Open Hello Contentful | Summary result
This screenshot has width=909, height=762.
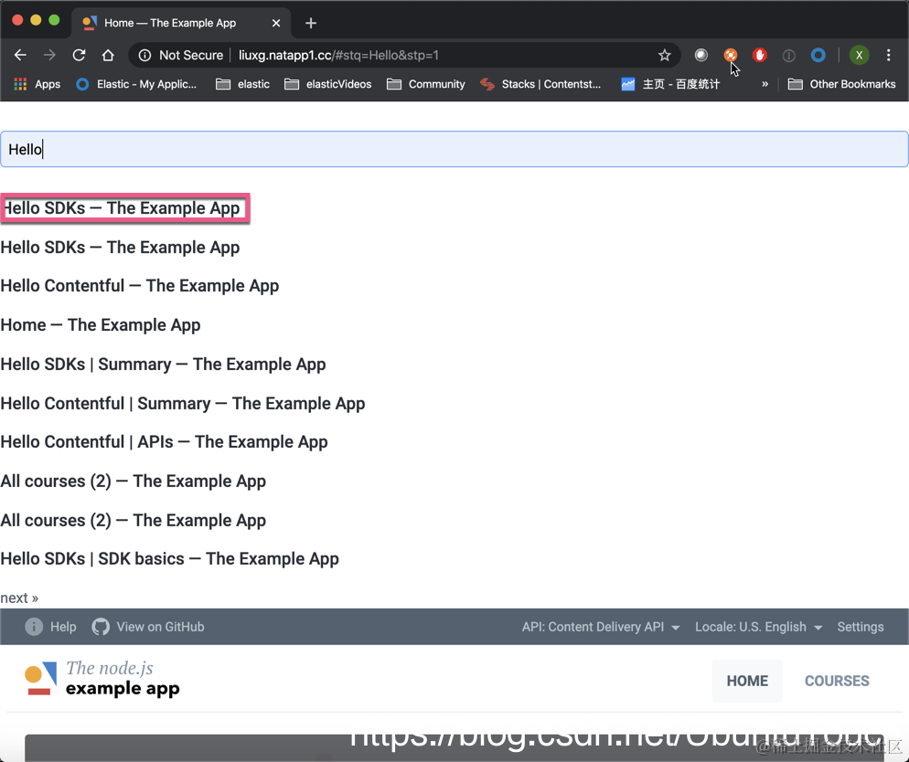click(183, 404)
